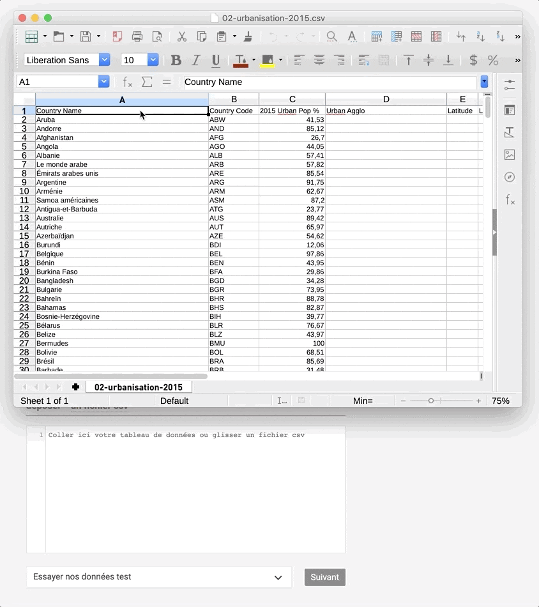Cut the selected cells
This screenshot has height=607, width=539.
coord(181,37)
